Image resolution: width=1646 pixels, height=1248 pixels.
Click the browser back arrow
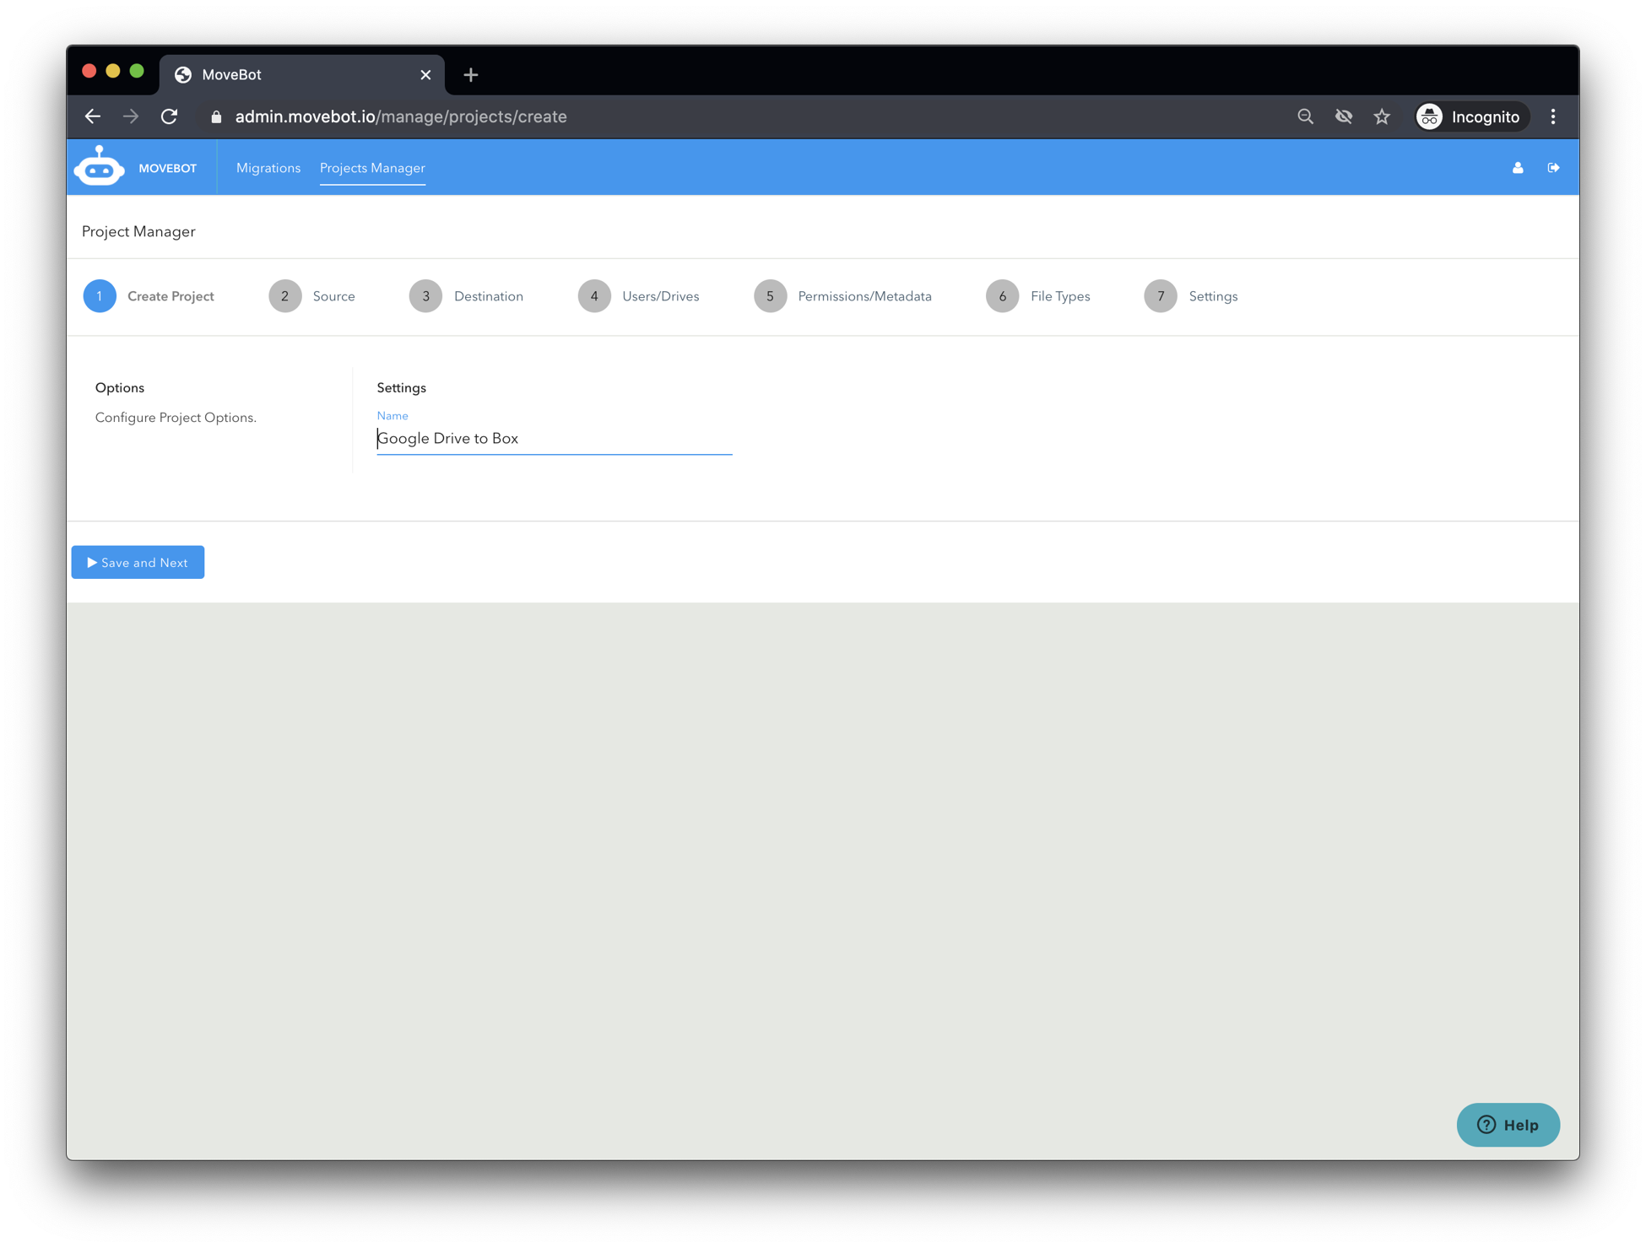(x=92, y=116)
